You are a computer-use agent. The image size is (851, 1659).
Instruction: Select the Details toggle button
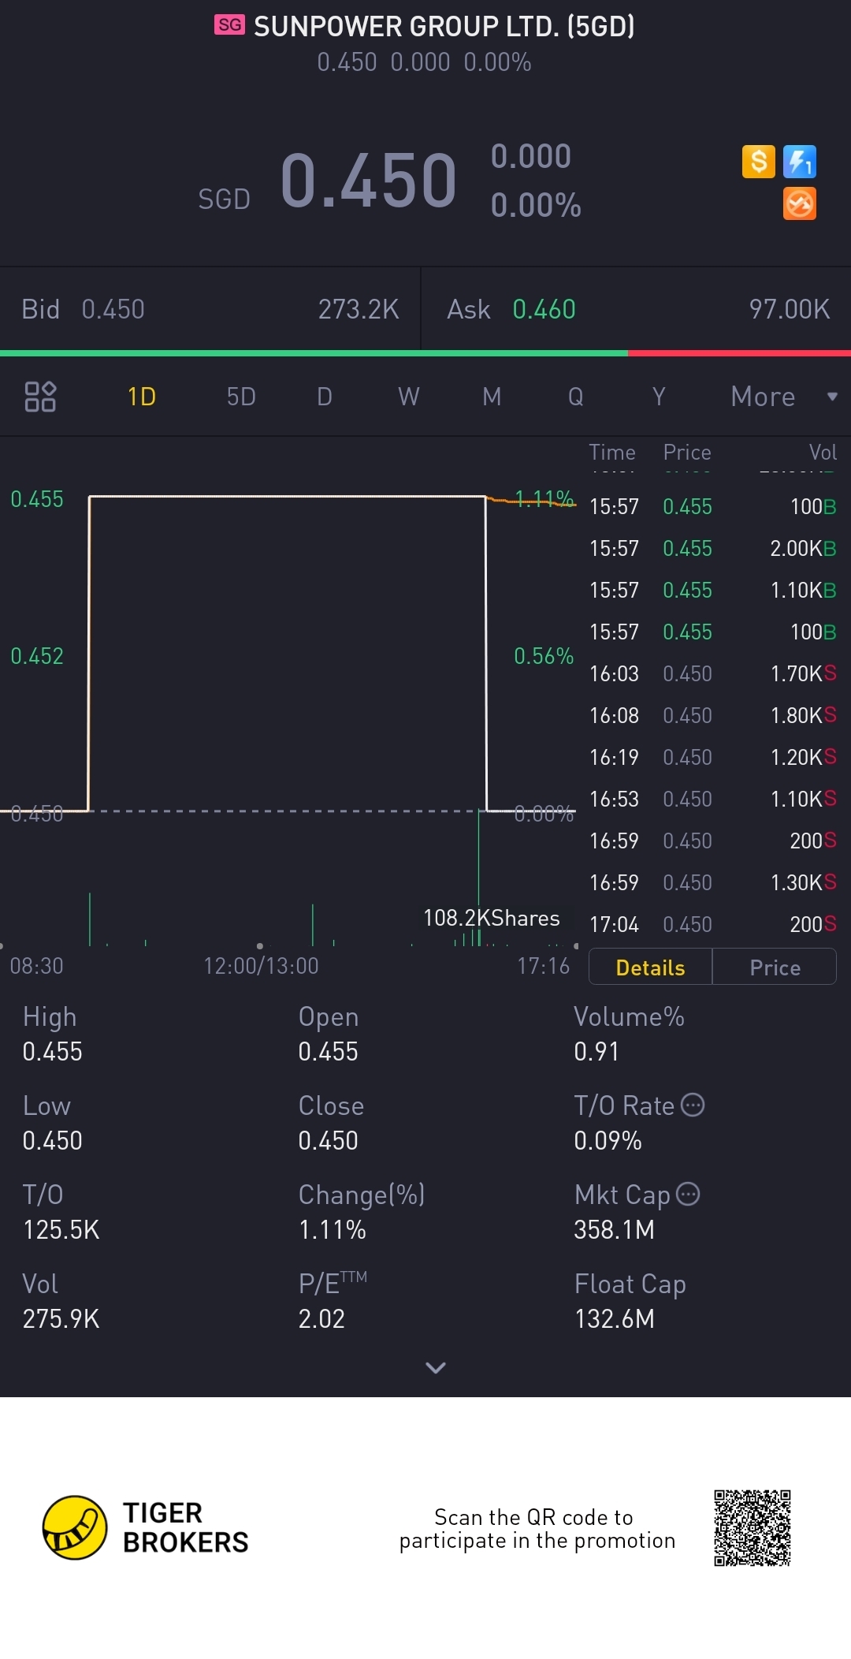[651, 967]
